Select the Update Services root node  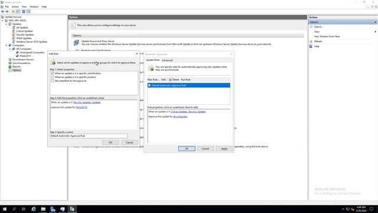tap(13, 17)
